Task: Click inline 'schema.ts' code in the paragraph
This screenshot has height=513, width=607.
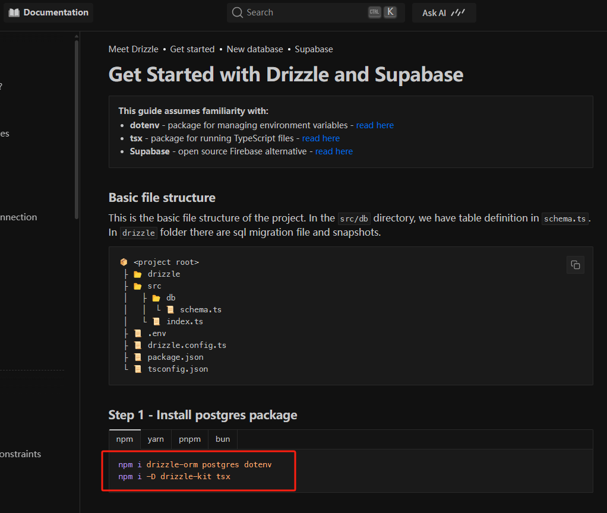Action: (x=565, y=218)
